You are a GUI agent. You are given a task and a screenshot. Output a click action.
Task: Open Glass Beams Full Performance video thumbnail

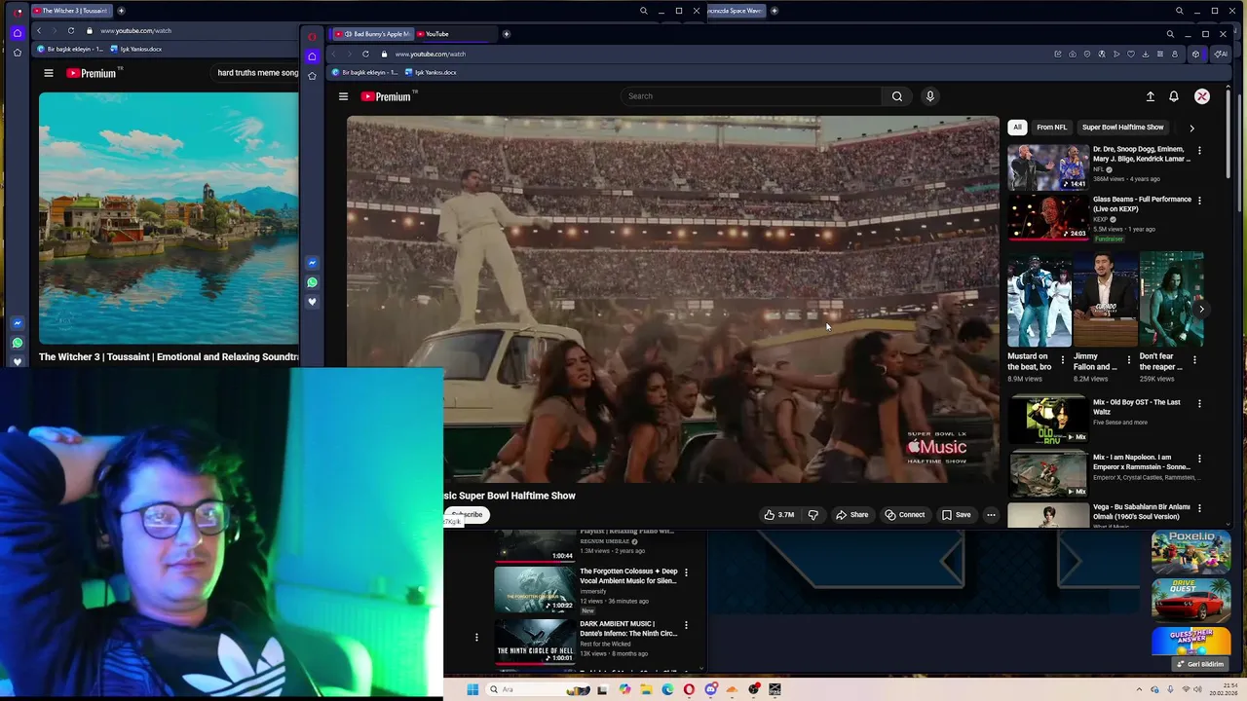[1048, 217]
